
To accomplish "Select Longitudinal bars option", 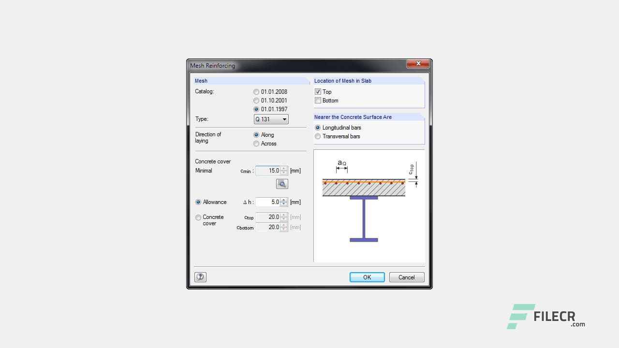I will tap(318, 128).
